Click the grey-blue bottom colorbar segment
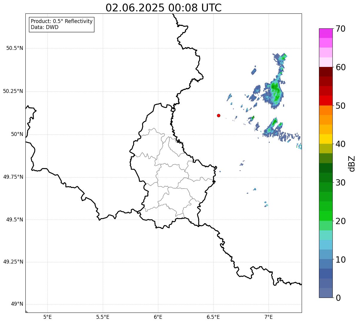This screenshot has height=323, width=359. point(326,293)
